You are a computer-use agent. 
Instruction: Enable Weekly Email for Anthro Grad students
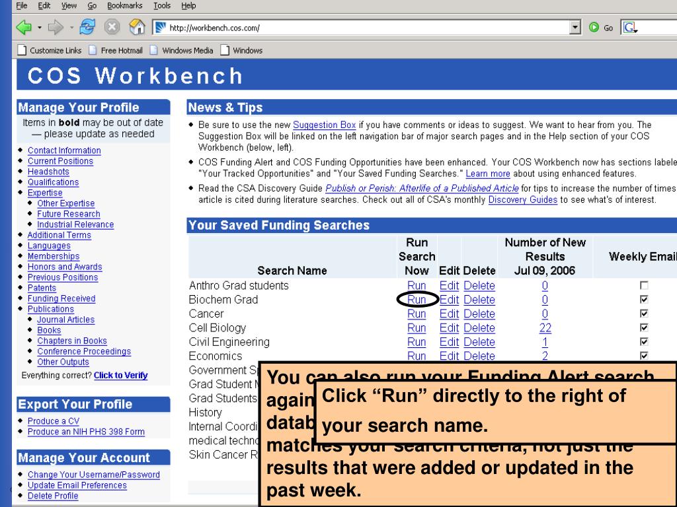(644, 285)
